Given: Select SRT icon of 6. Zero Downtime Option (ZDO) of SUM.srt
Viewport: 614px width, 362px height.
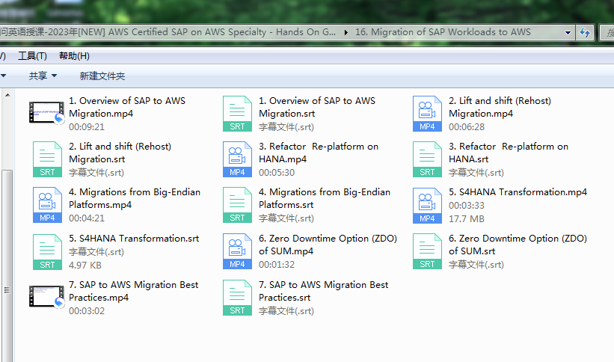Looking at the screenshot, I should (427, 251).
